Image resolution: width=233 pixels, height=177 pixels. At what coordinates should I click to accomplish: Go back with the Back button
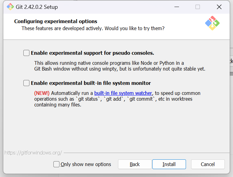pos(135,164)
